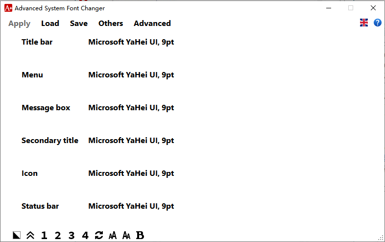Open the language flag selector

pyautogui.click(x=364, y=23)
